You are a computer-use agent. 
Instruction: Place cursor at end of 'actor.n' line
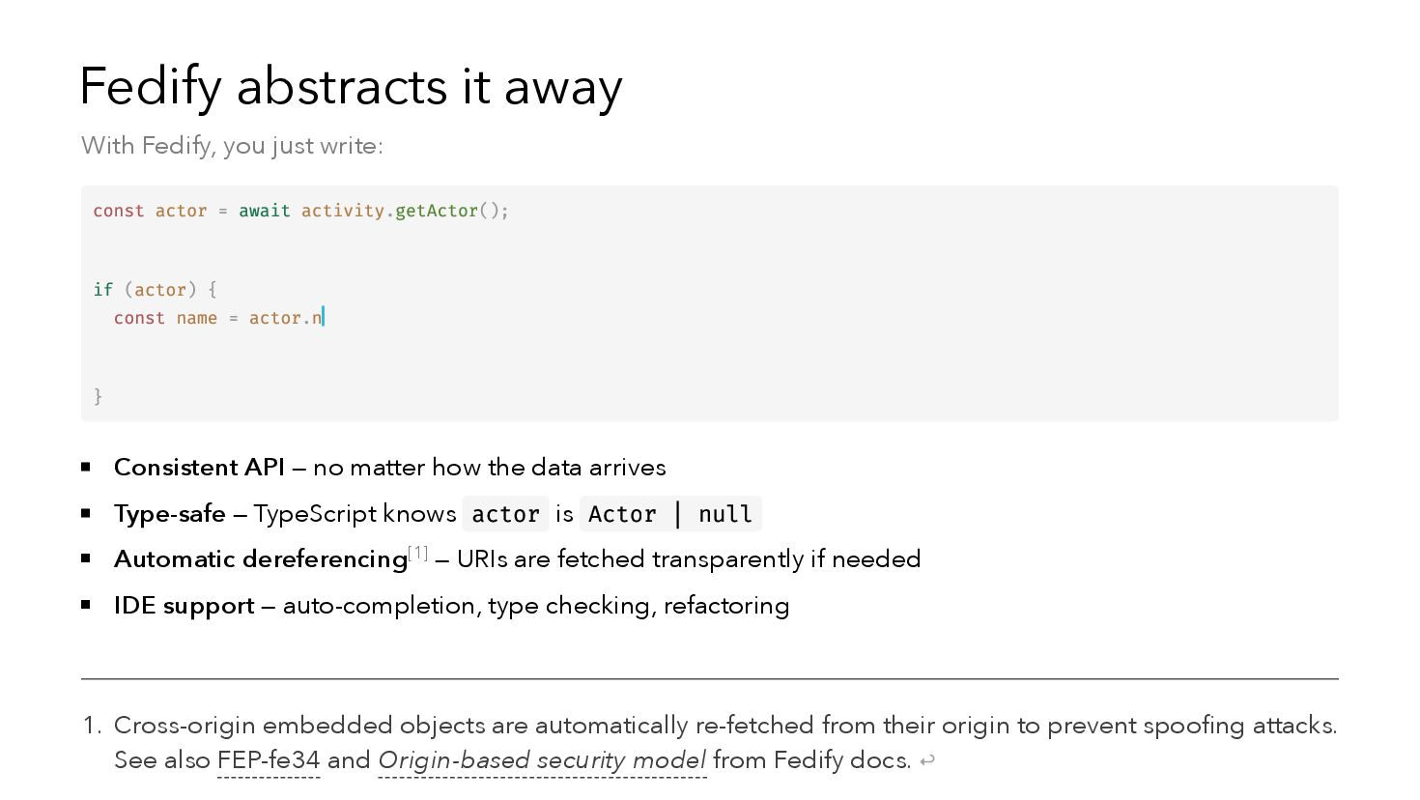point(324,318)
